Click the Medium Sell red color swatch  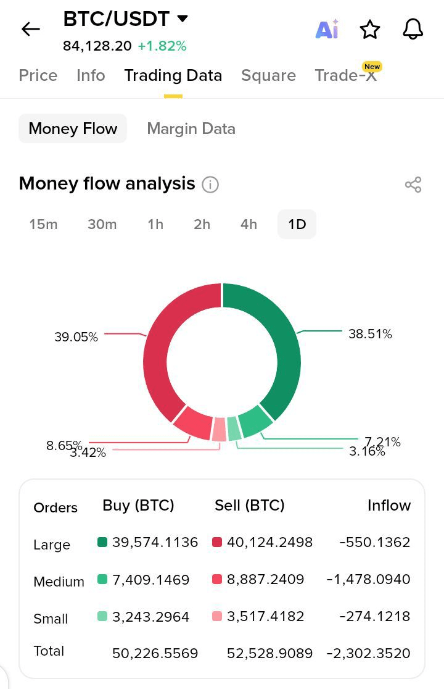[217, 579]
